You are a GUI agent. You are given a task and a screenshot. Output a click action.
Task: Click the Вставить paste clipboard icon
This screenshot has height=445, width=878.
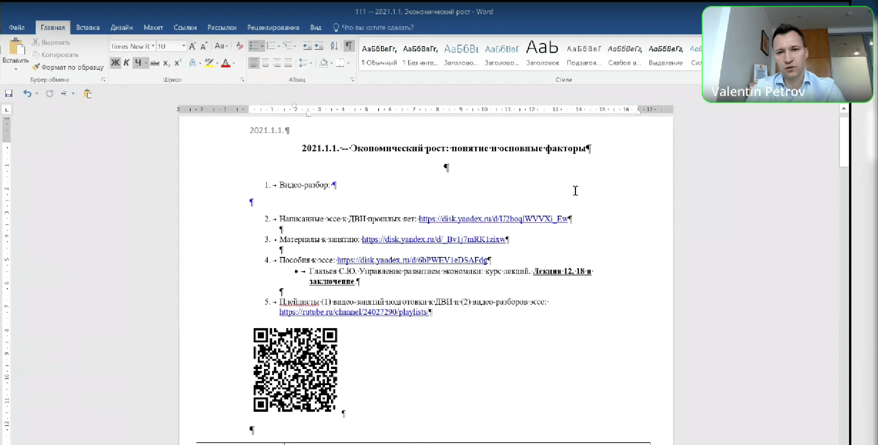(17, 47)
